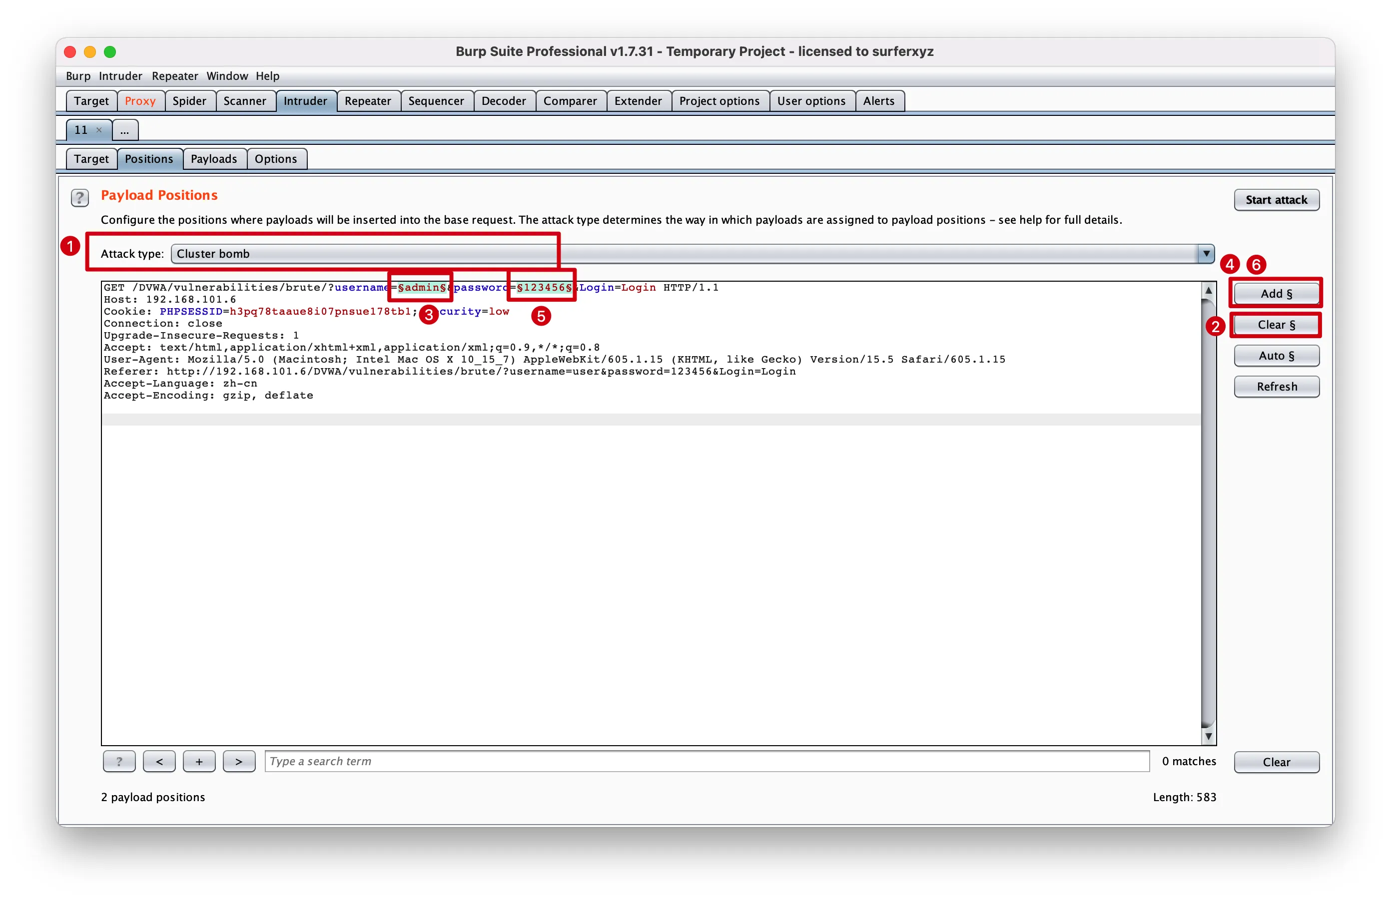Image resolution: width=1391 pixels, height=901 pixels.
Task: Click the green zoom window button
Action: 110,51
